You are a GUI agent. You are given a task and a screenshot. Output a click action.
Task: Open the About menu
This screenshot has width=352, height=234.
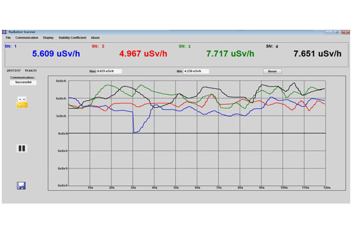pyautogui.click(x=95, y=37)
